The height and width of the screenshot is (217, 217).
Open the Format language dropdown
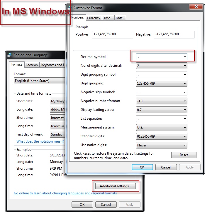tap(40, 81)
